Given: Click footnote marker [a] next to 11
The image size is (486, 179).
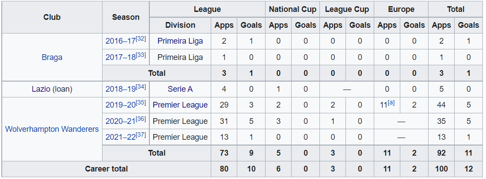Looking at the screenshot, I should tap(391, 103).
